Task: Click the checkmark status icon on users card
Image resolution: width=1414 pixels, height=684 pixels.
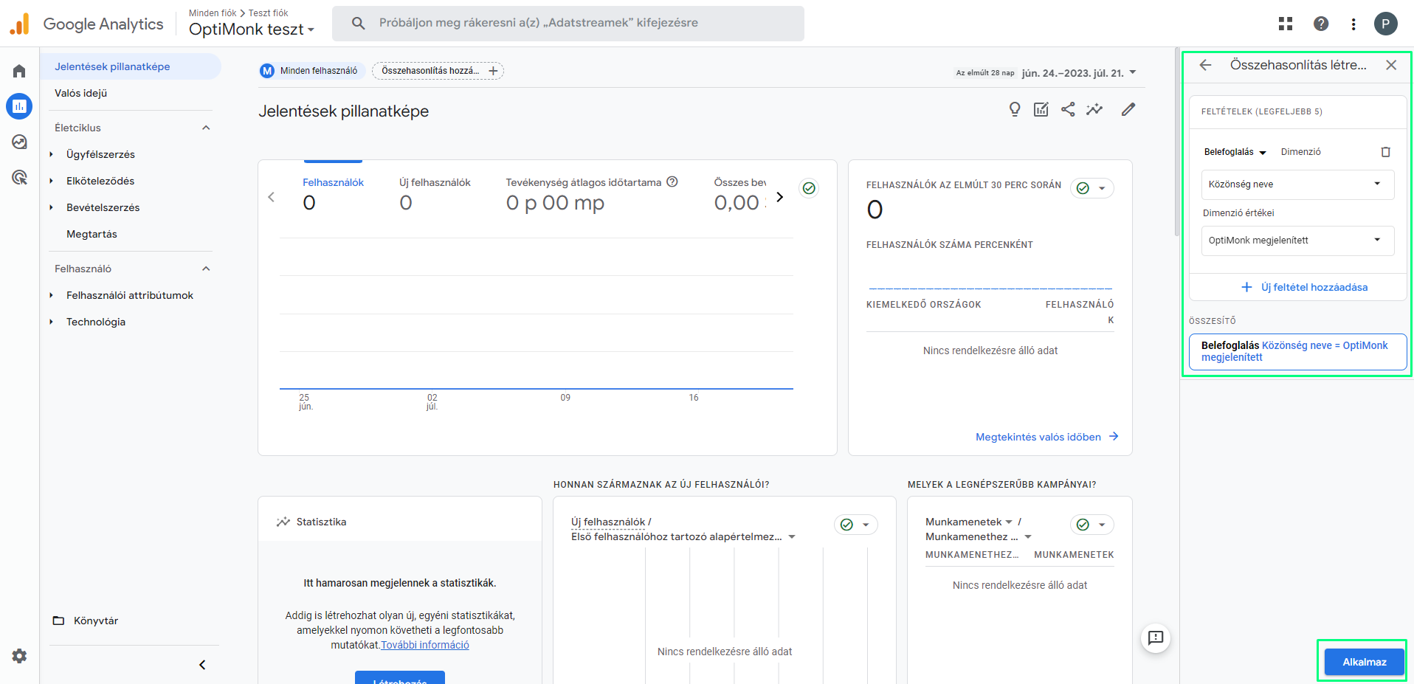Action: point(809,188)
